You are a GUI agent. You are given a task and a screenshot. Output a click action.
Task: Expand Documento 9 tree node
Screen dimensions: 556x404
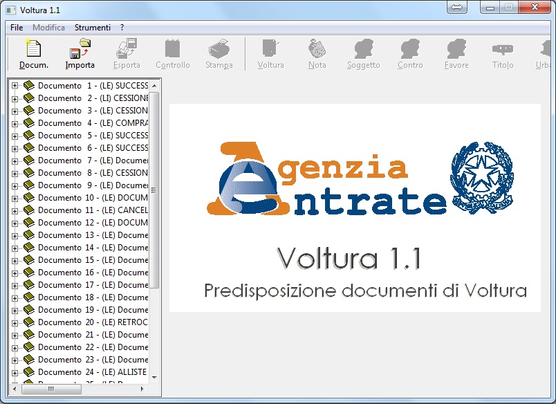(x=15, y=185)
